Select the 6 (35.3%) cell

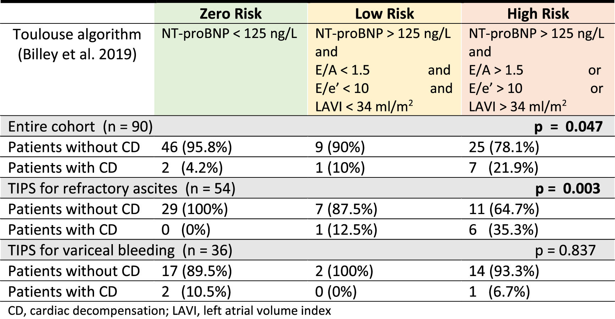(504, 230)
